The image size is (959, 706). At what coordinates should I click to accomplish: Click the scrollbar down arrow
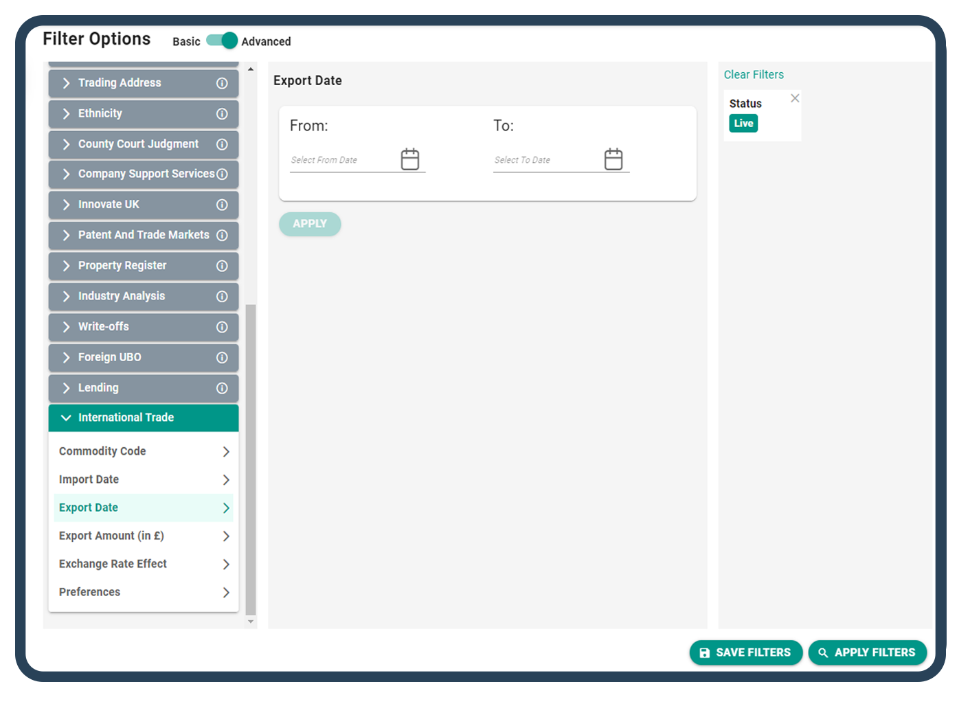point(251,622)
